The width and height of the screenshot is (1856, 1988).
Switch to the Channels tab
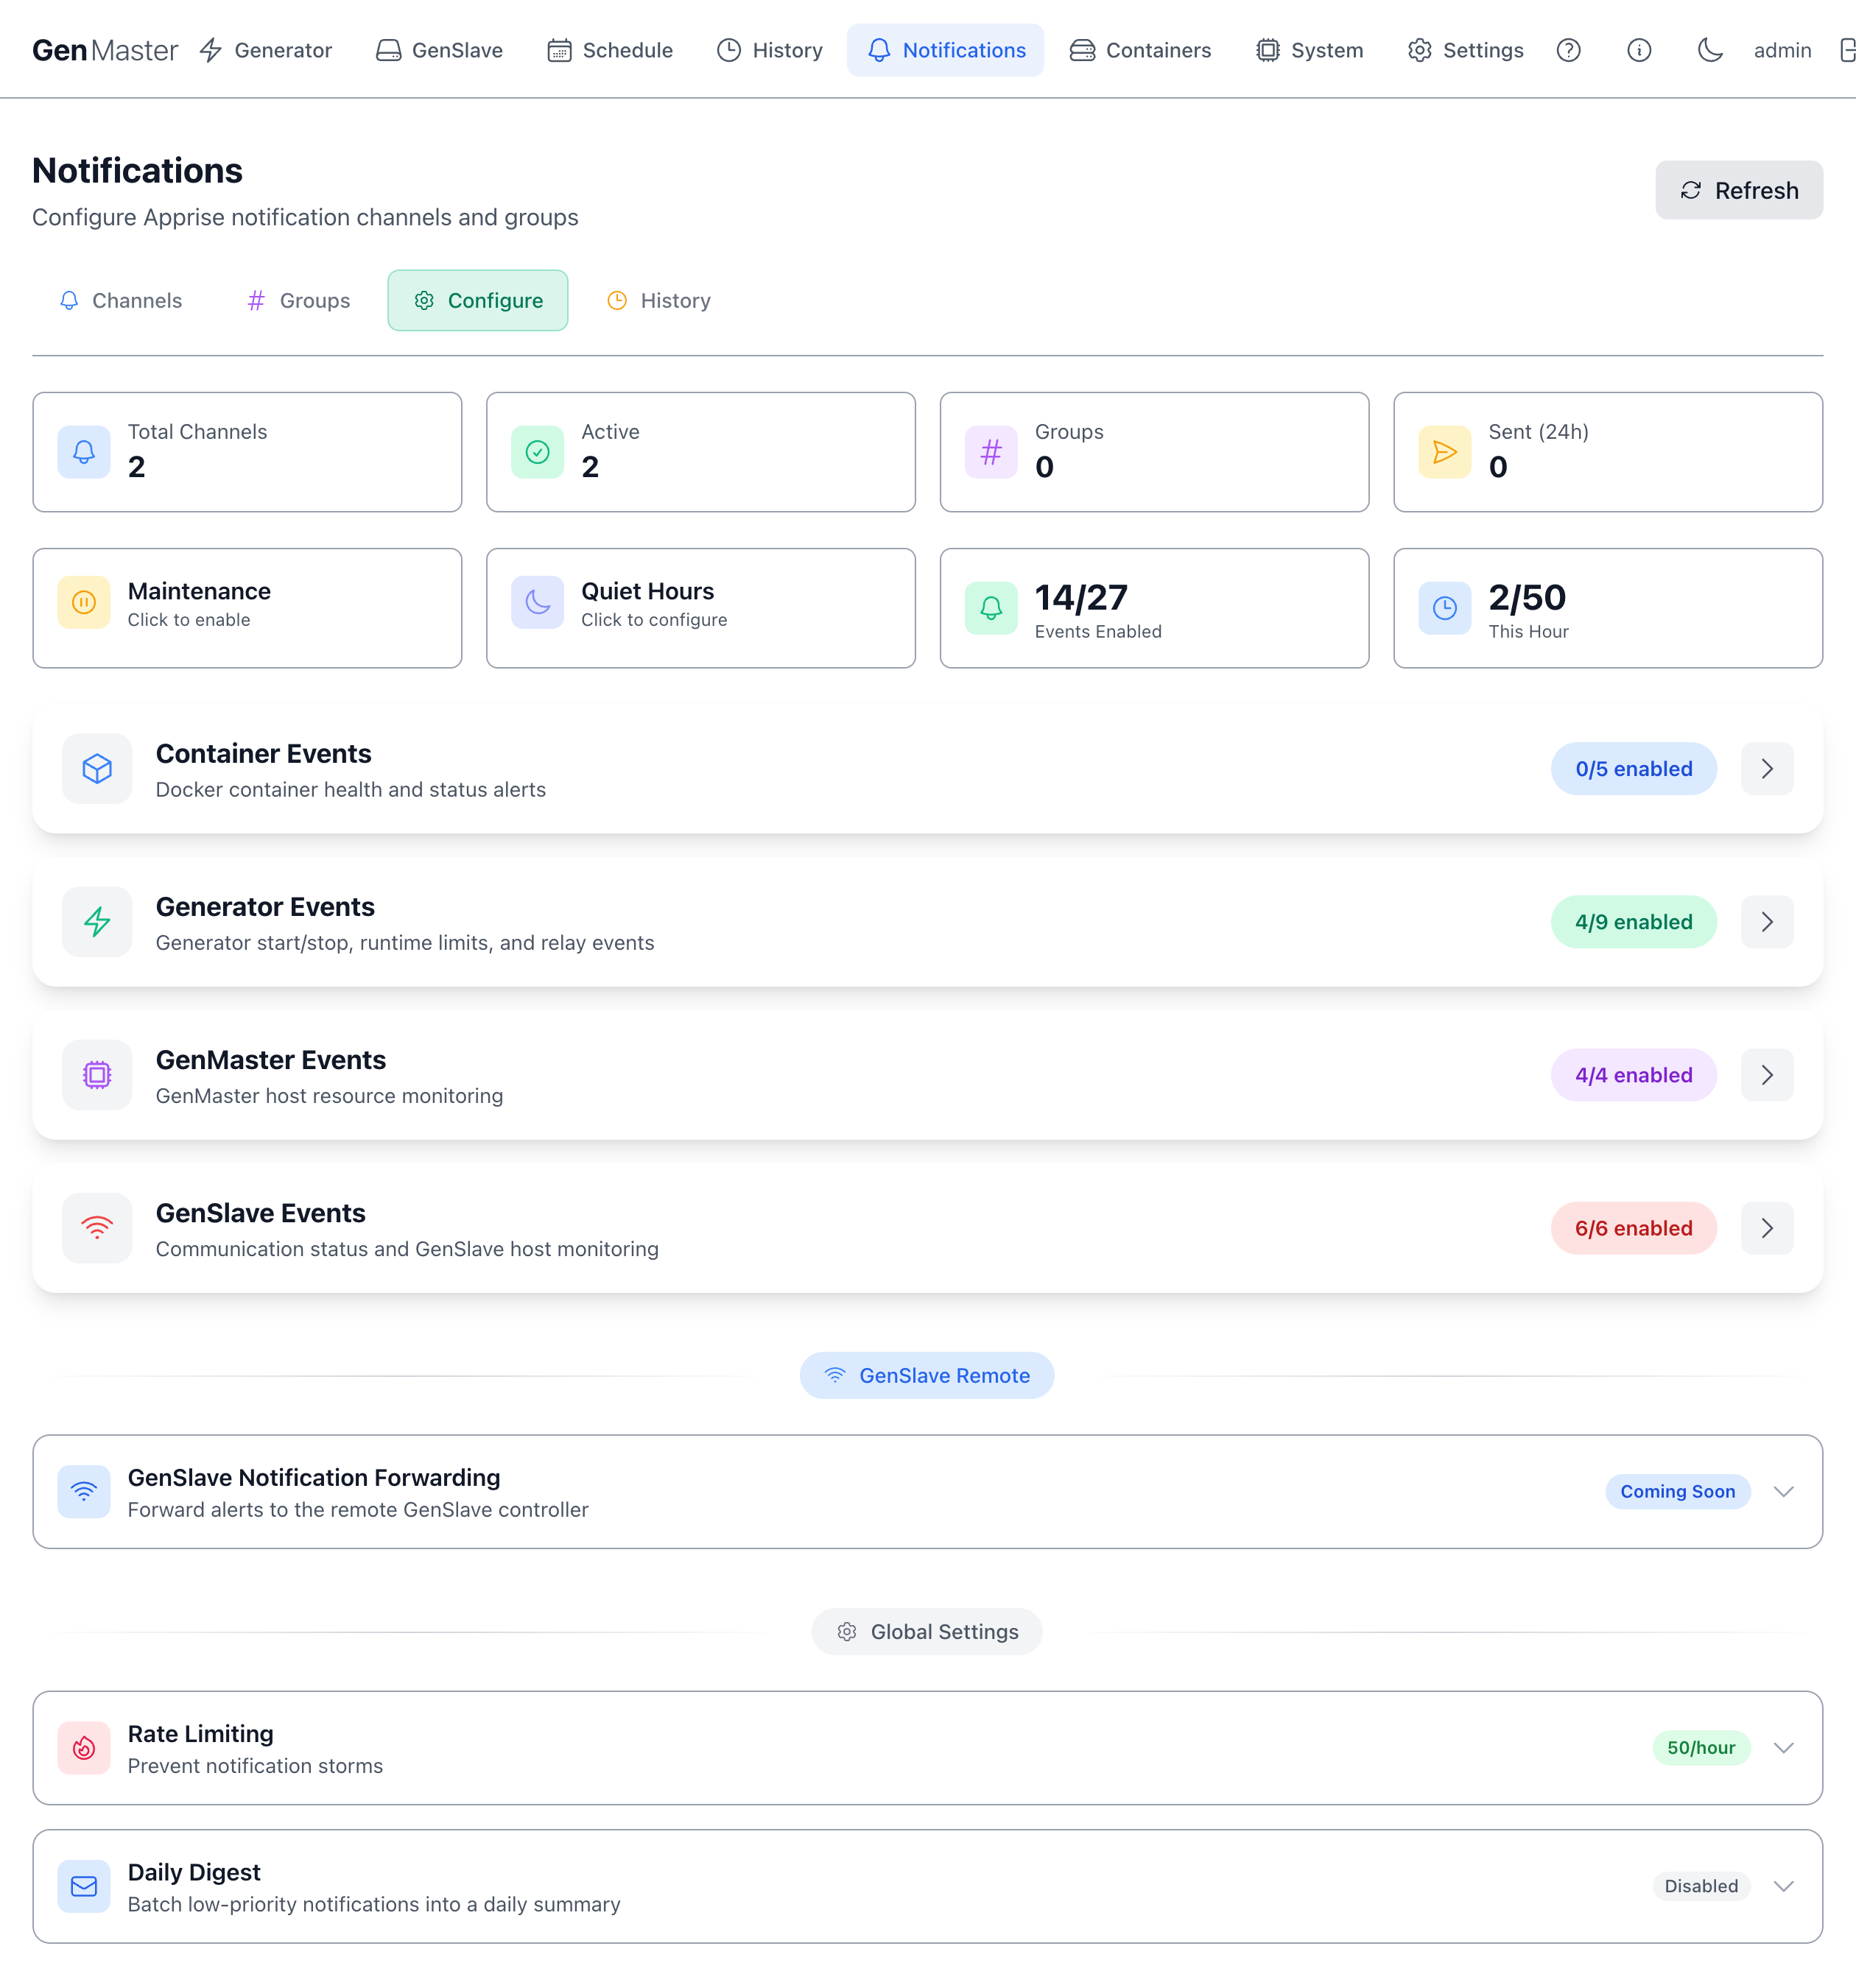tap(120, 300)
